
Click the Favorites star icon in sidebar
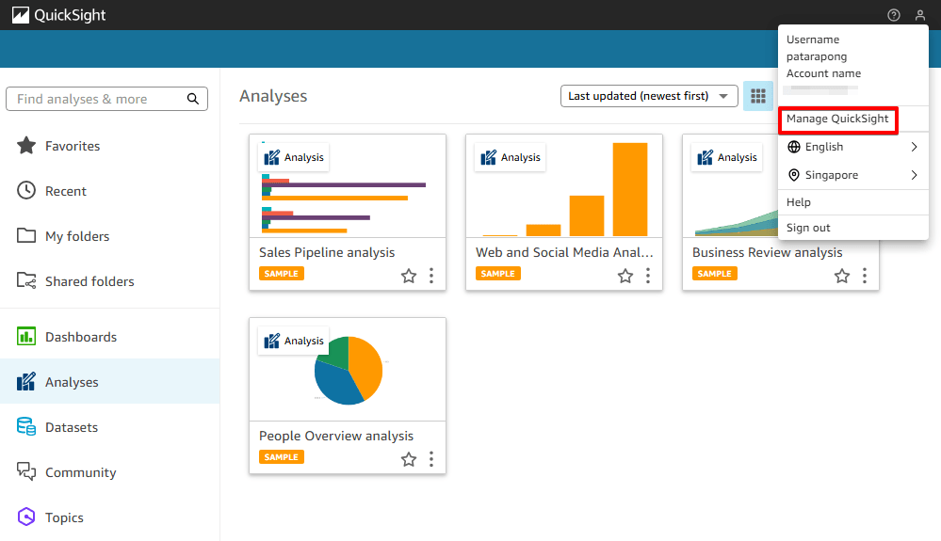tap(26, 146)
